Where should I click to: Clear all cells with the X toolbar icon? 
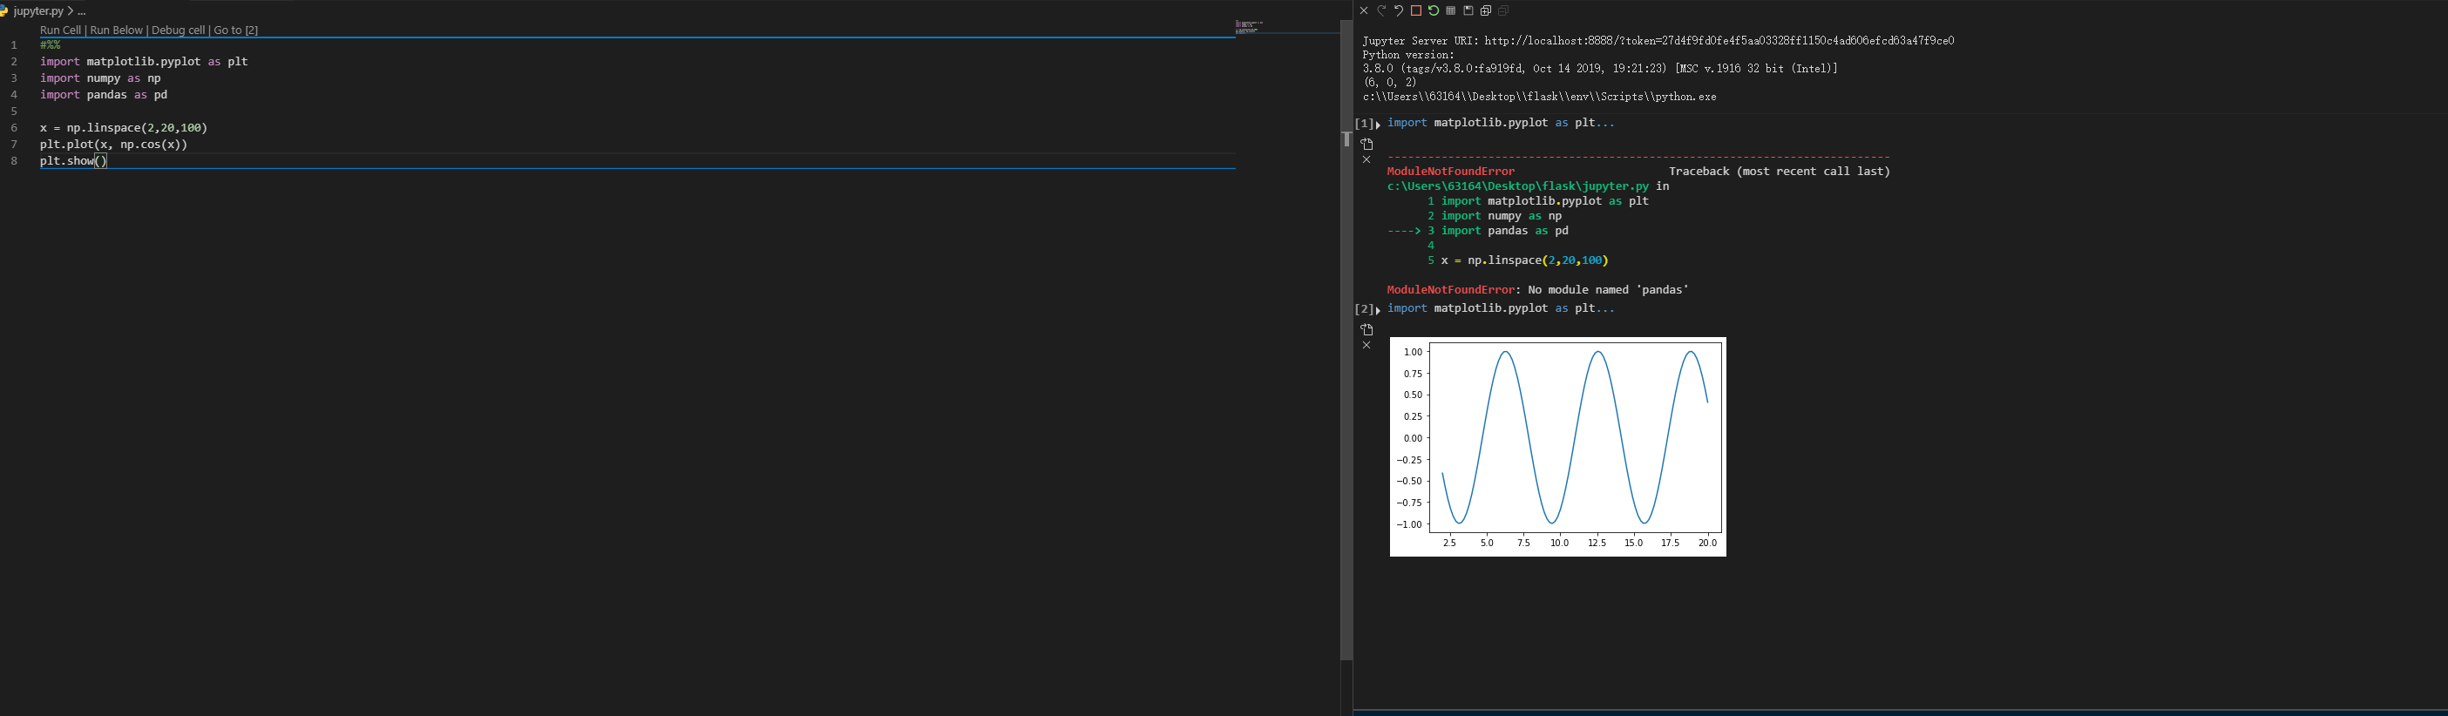click(x=1364, y=11)
